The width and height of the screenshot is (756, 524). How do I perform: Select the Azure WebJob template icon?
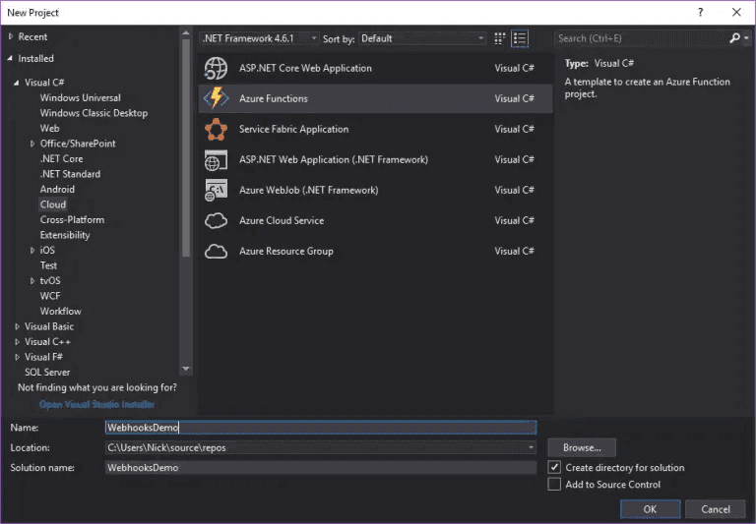[x=216, y=191]
